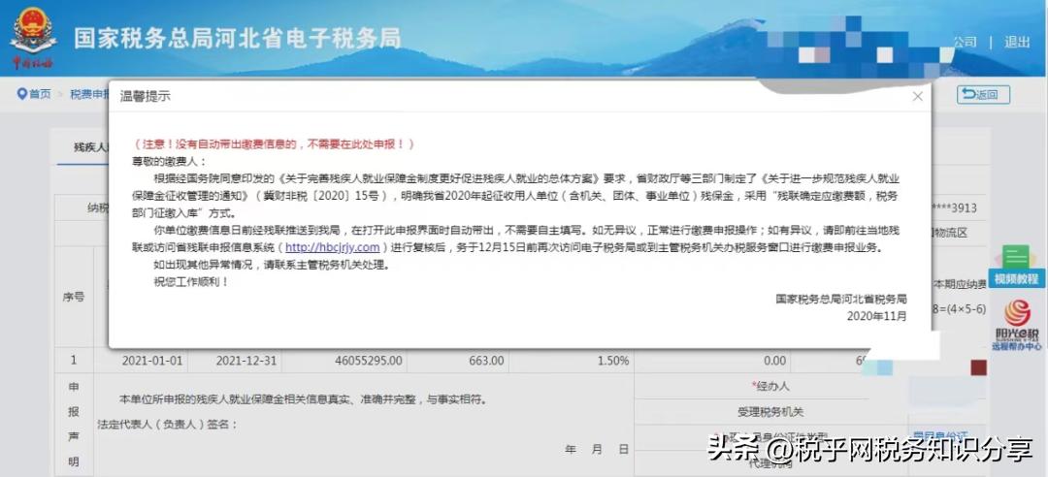
Task: Click the 2020年11月 date text
Action: 876,315
